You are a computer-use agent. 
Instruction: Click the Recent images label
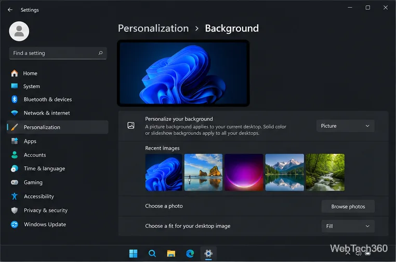162,148
